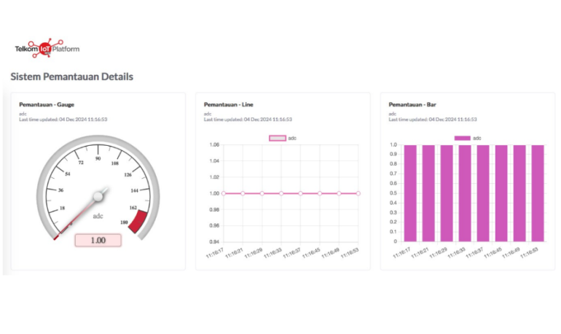
Task: Click line chart data point at 11:16:49
Action: (339, 193)
